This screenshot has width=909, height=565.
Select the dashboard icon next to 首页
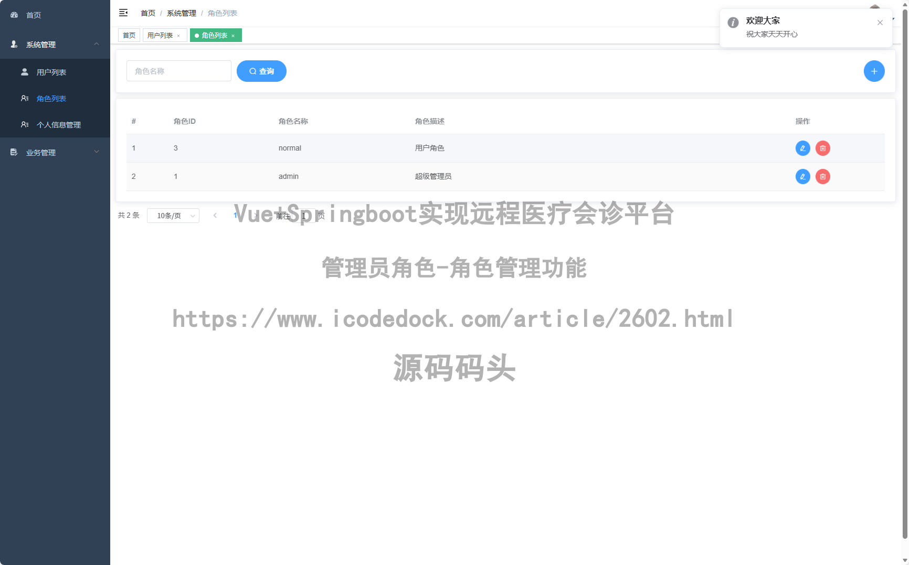pyautogui.click(x=14, y=15)
